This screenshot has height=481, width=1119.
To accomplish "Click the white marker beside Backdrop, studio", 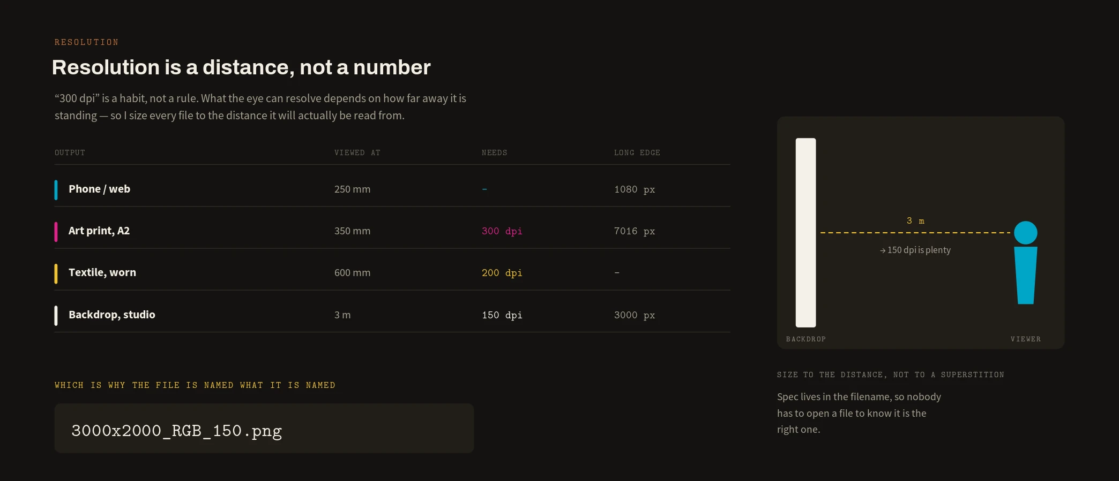I will point(56,316).
